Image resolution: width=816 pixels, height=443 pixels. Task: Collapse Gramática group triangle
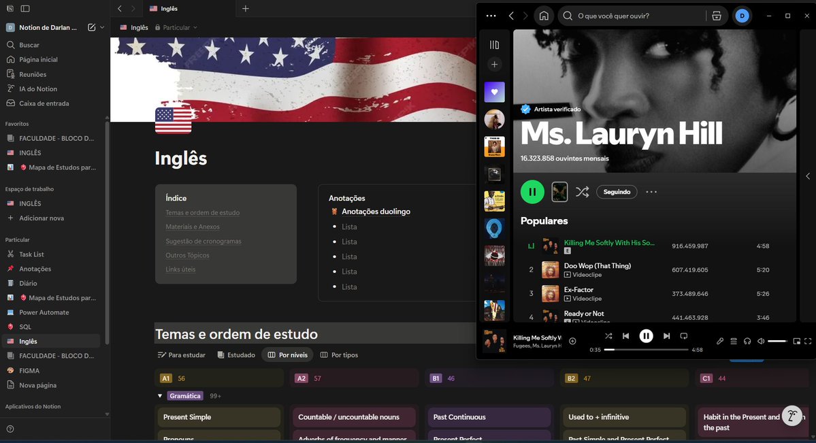pyautogui.click(x=160, y=396)
